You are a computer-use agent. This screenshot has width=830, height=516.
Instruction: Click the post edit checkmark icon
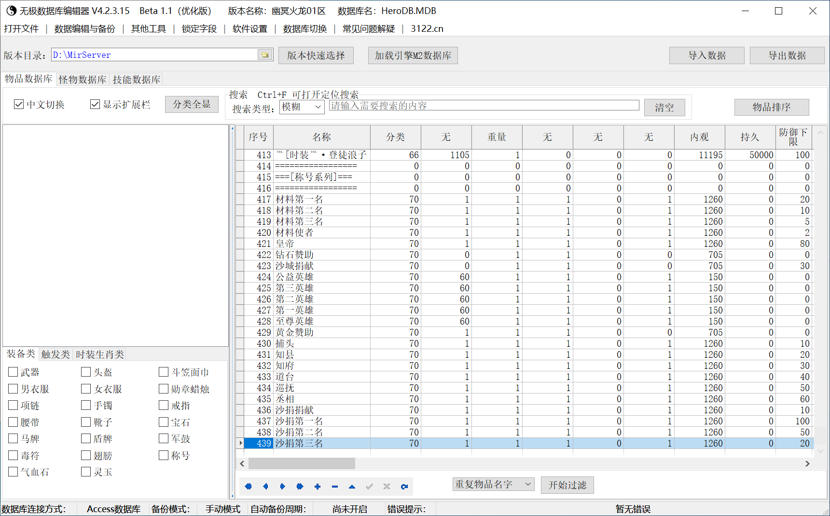pyautogui.click(x=370, y=487)
